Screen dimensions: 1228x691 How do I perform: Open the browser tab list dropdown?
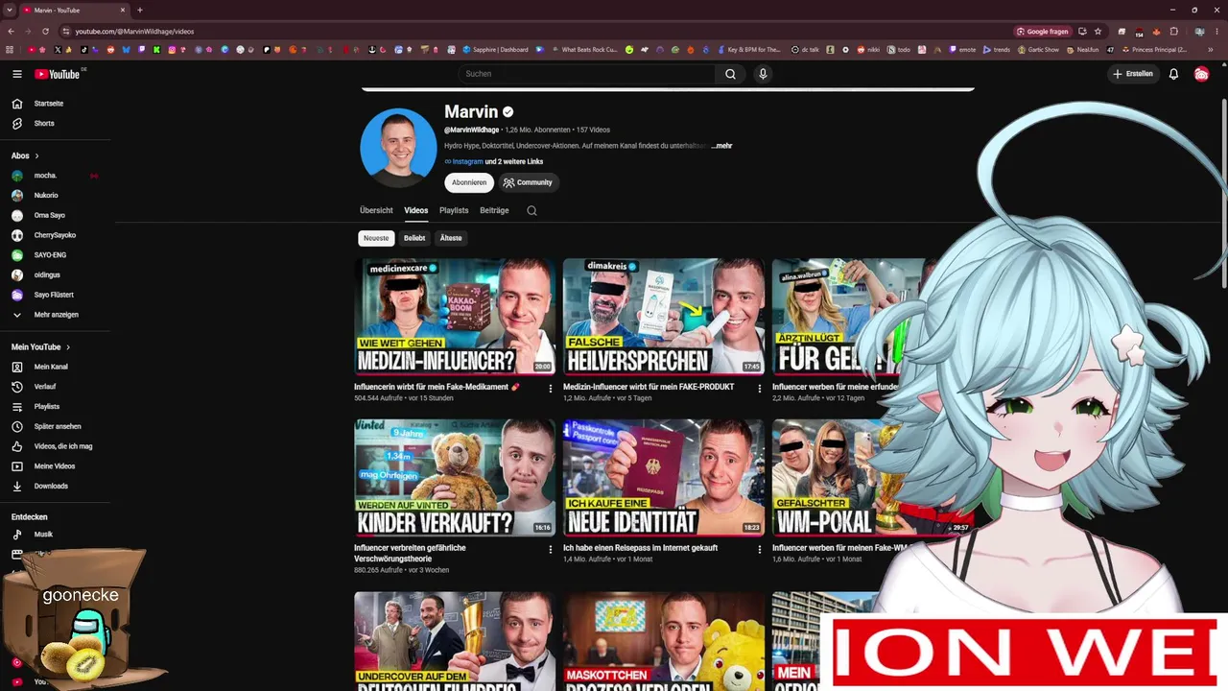[x=10, y=11]
